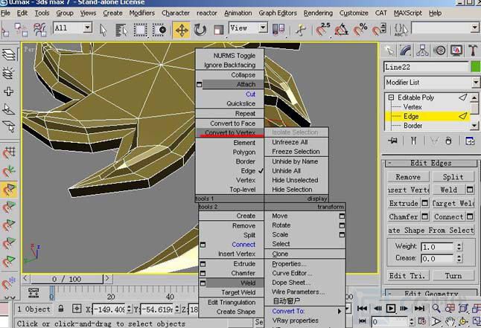The image size is (481, 328).
Task: Choose the Rectangular Selection Region tool
Action: pyautogui.click(x=140, y=30)
